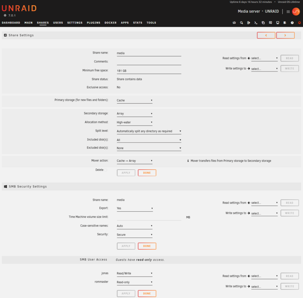Click the Share name field containing media

[149, 53]
